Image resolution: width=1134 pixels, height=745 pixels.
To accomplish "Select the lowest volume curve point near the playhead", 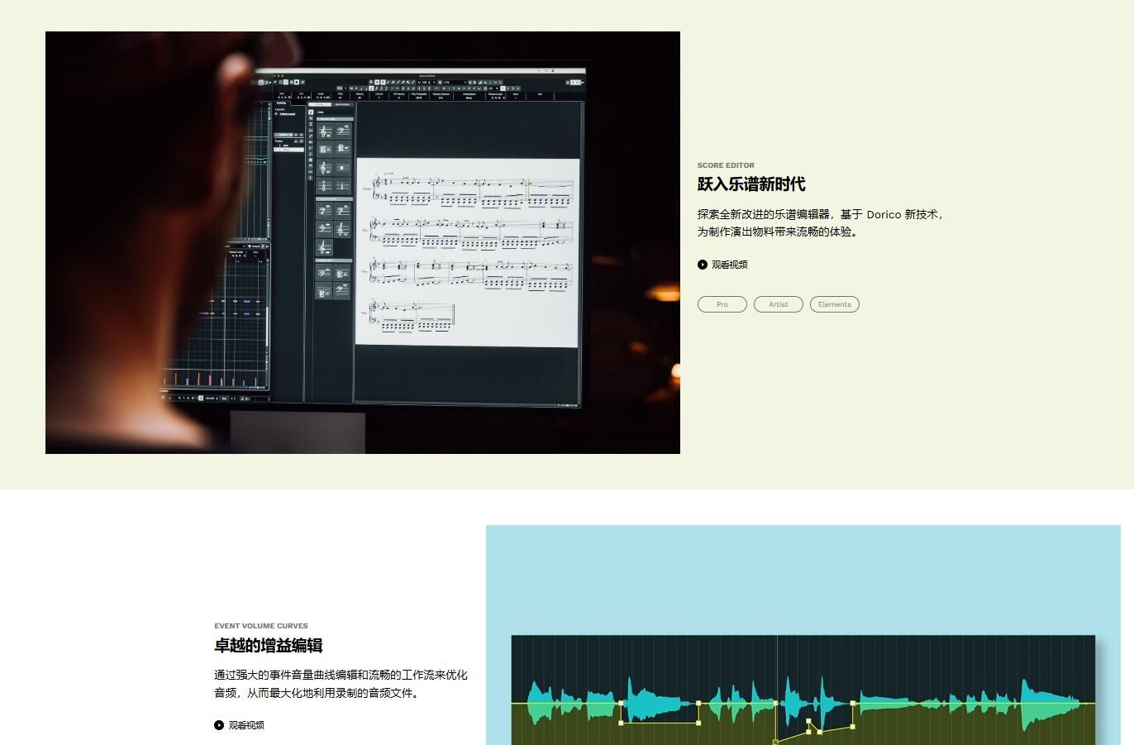I will (775, 742).
